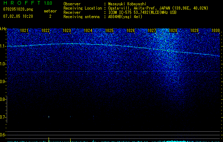Click the 1027 time marker
The height and width of the screenshot is (142, 223).
click(x=152, y=31)
